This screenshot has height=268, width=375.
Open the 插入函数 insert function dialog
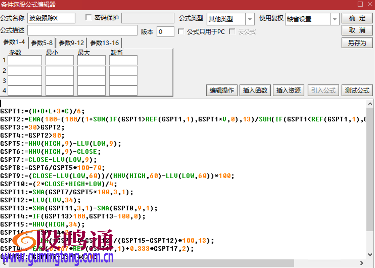[x=255, y=90]
